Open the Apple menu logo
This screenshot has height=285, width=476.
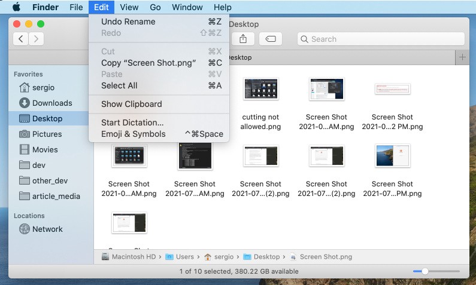point(16,7)
